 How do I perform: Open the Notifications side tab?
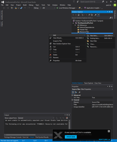click(115, 14)
